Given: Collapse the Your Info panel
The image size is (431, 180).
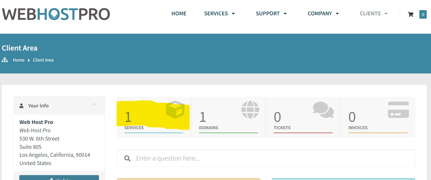Looking at the screenshot, I should [94, 105].
